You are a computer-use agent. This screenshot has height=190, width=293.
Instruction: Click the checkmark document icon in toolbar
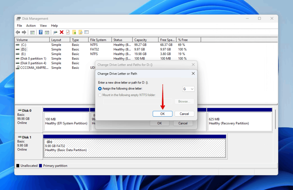(x=68, y=32)
